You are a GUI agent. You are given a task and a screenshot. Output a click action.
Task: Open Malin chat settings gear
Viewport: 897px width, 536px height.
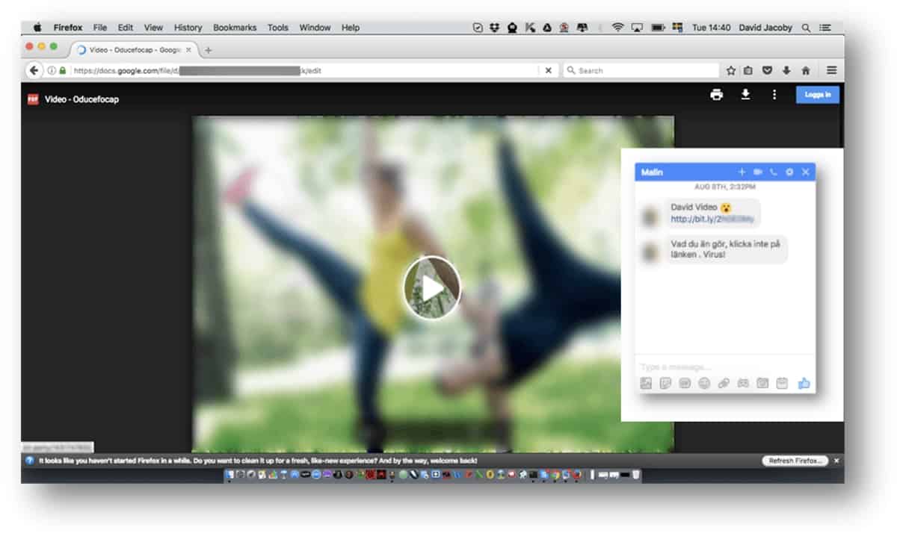(x=789, y=172)
